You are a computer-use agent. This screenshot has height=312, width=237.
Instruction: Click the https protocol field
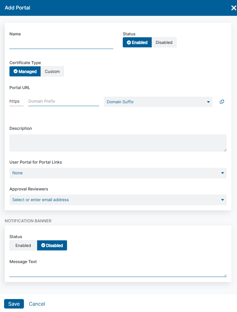(x=16, y=101)
